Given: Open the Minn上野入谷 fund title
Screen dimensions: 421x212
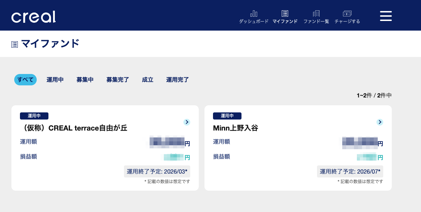Looking at the screenshot, I should pos(235,128).
